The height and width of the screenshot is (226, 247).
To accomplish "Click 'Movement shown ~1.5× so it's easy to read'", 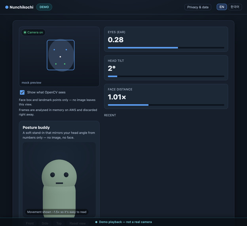I will [x=57, y=212].
